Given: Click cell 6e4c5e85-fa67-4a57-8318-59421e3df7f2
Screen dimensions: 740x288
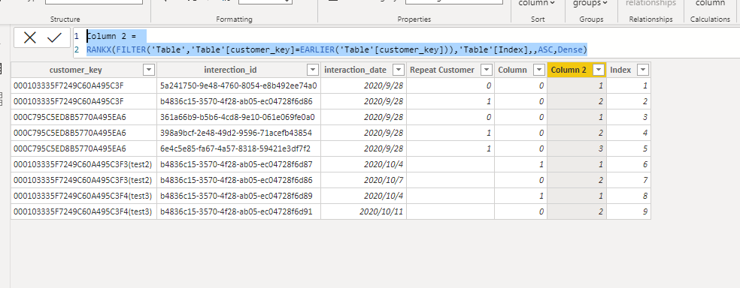Looking at the screenshot, I should point(239,148).
